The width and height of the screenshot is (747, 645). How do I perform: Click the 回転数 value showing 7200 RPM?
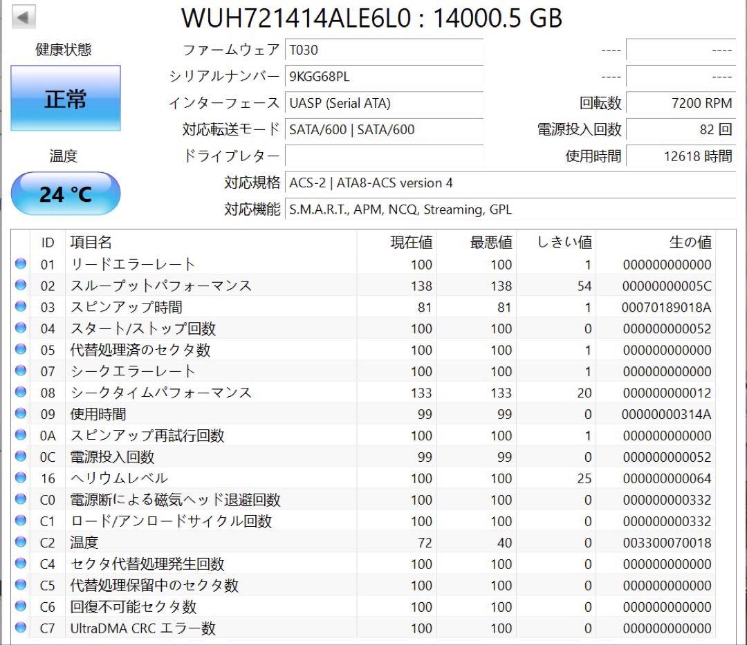(x=681, y=103)
